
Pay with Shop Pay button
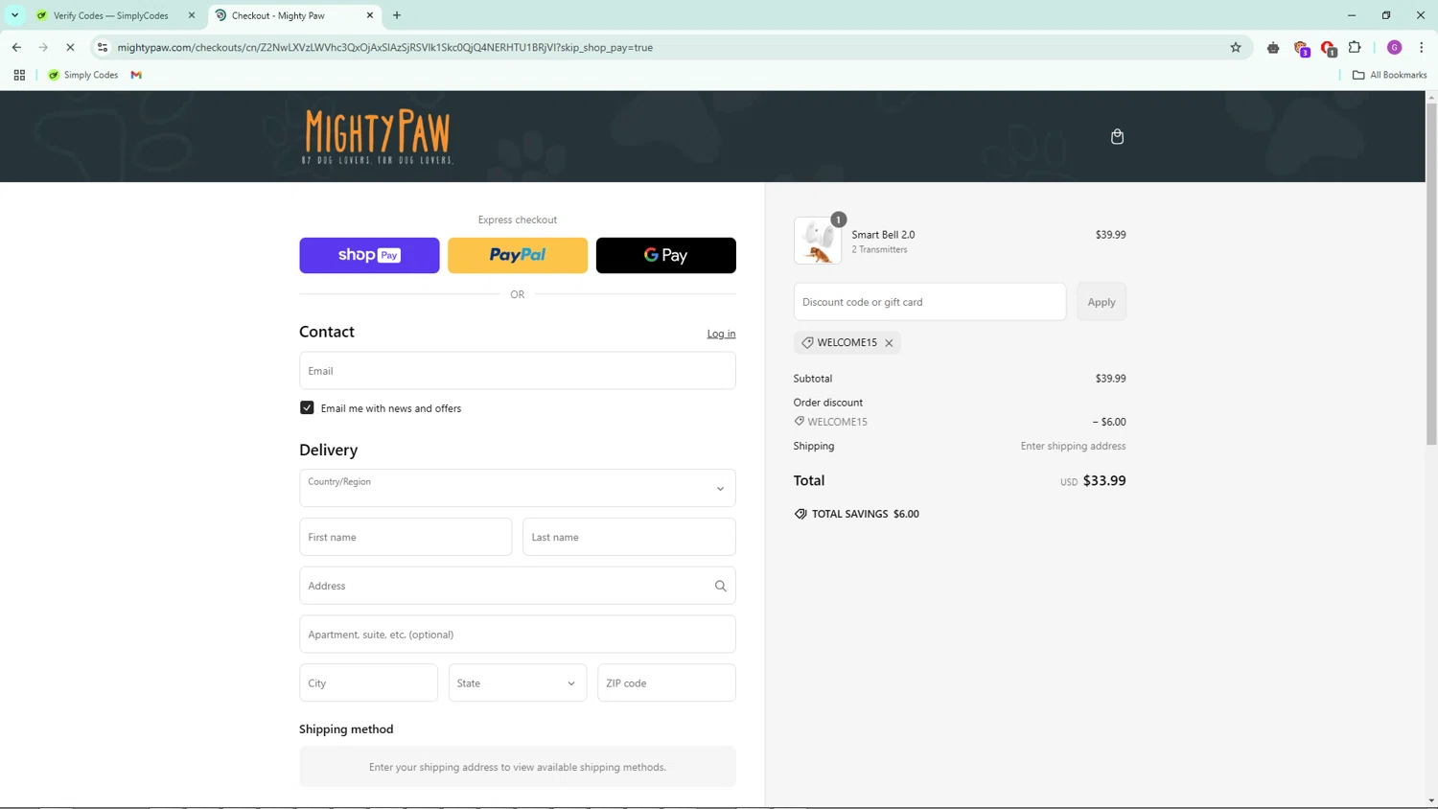pyautogui.click(x=369, y=255)
